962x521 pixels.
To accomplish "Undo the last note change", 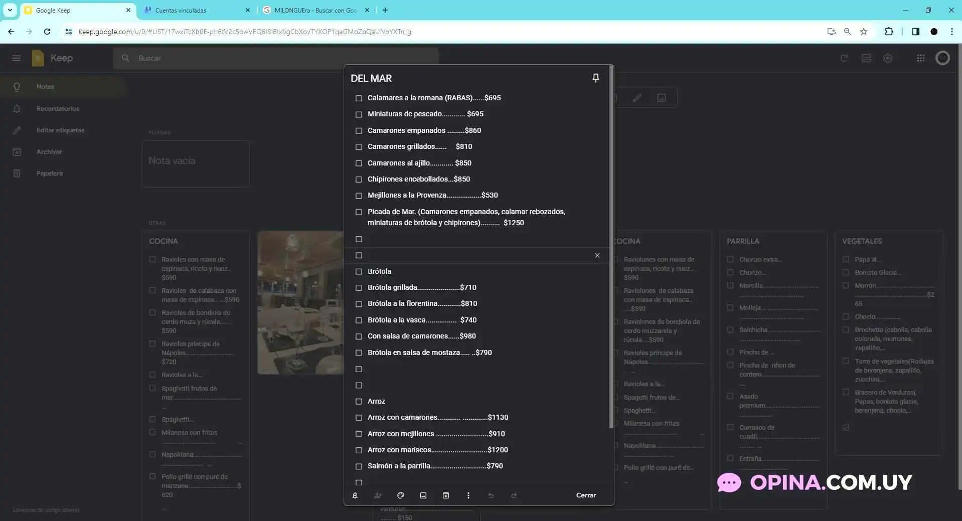I will point(491,495).
